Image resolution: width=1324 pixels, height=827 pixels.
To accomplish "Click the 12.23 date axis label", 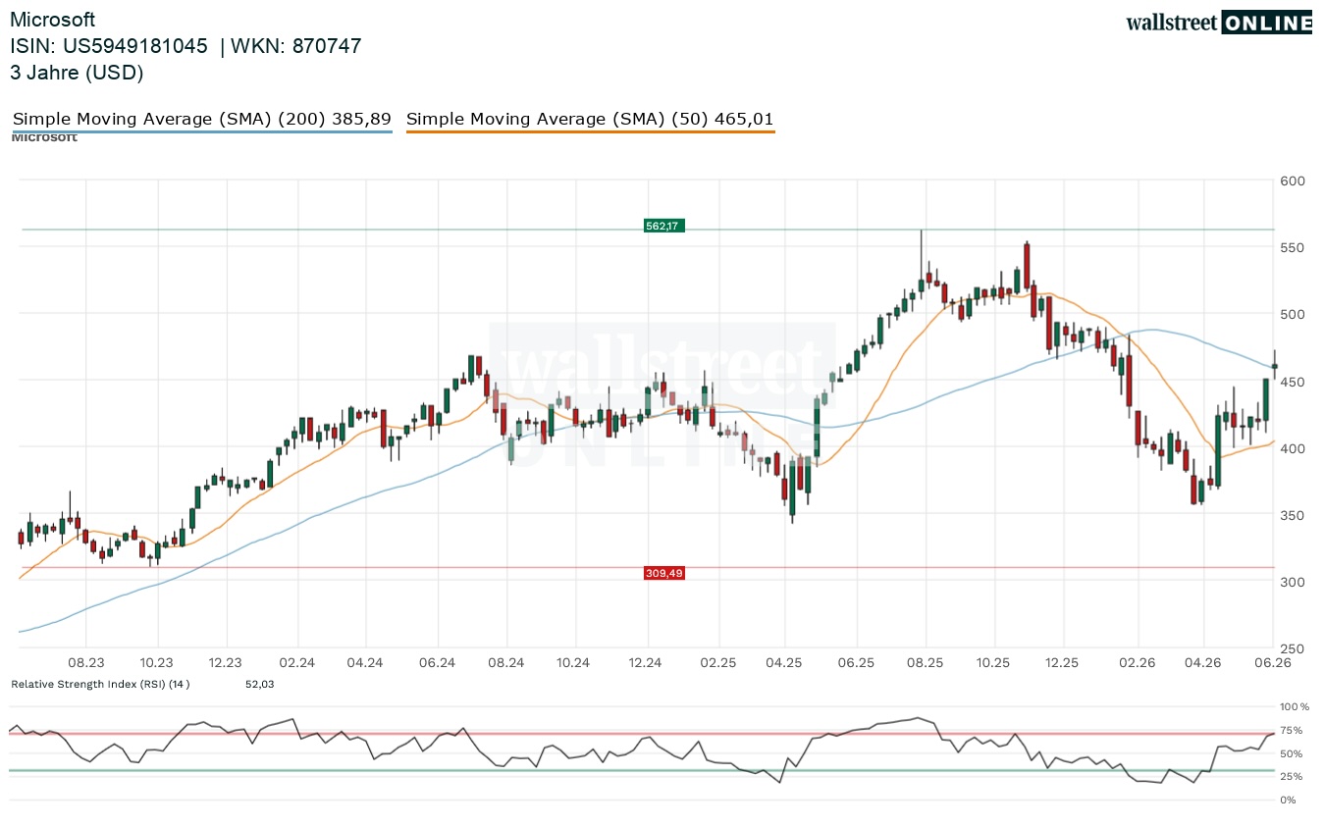I will 226,663.
